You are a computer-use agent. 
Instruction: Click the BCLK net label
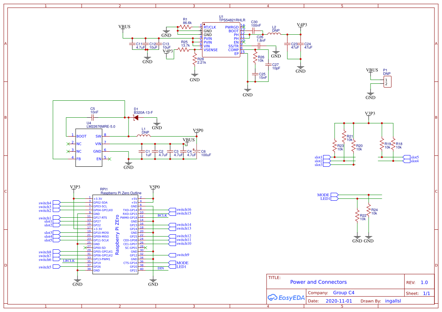pos(163,216)
